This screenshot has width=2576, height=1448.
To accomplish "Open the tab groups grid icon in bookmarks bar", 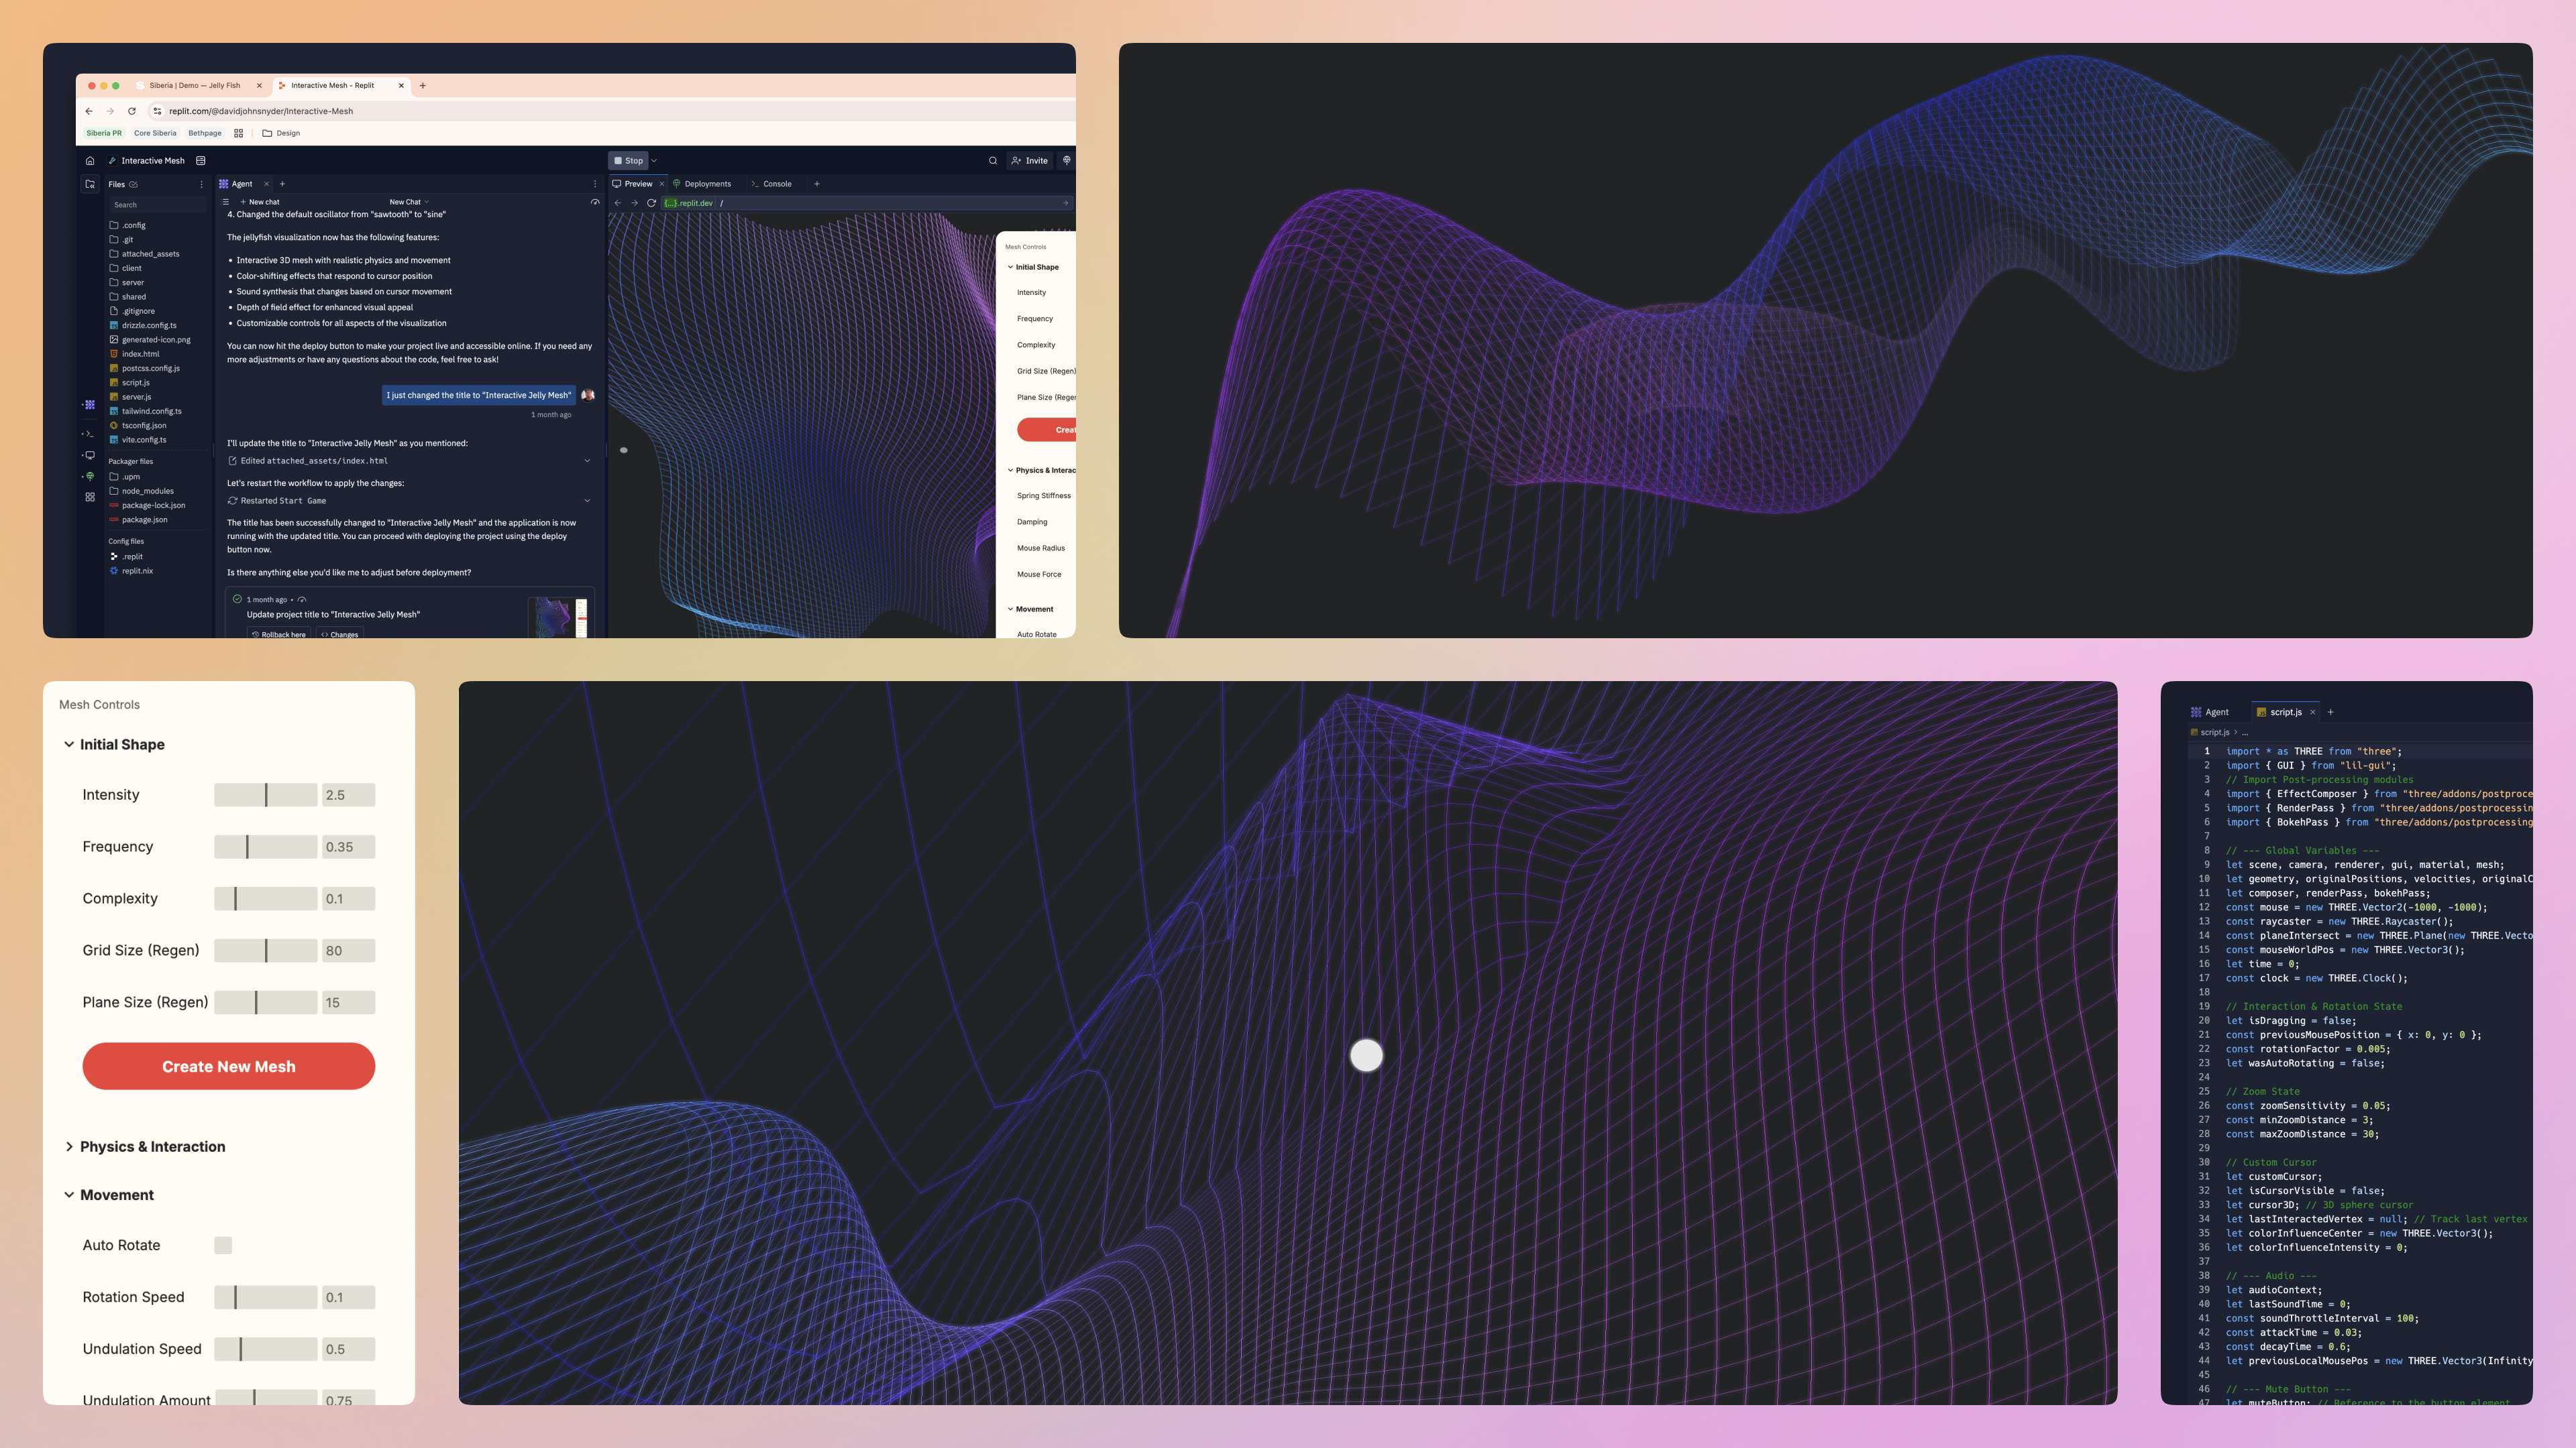I will 238,133.
